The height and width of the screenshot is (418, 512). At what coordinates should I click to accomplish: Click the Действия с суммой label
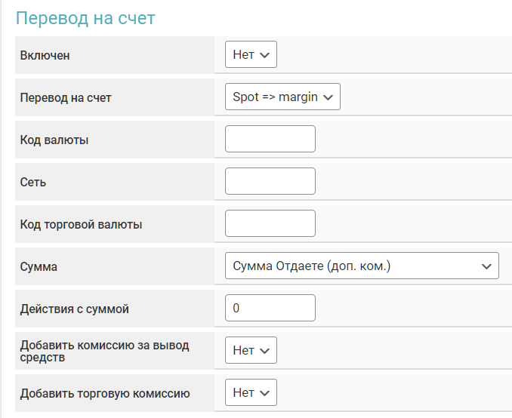[75, 309]
